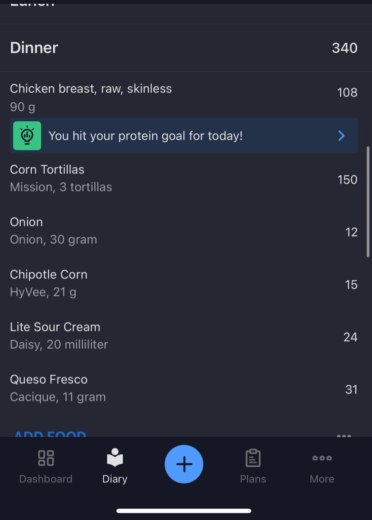Select Queso Fresco Cacique entry

click(x=184, y=388)
